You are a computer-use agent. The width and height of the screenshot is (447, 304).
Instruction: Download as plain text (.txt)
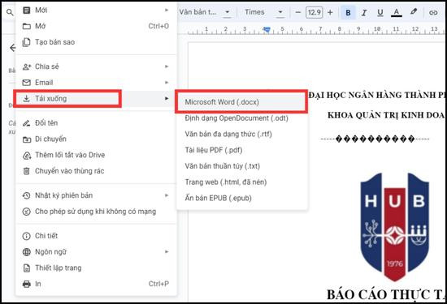pyautogui.click(x=241, y=166)
